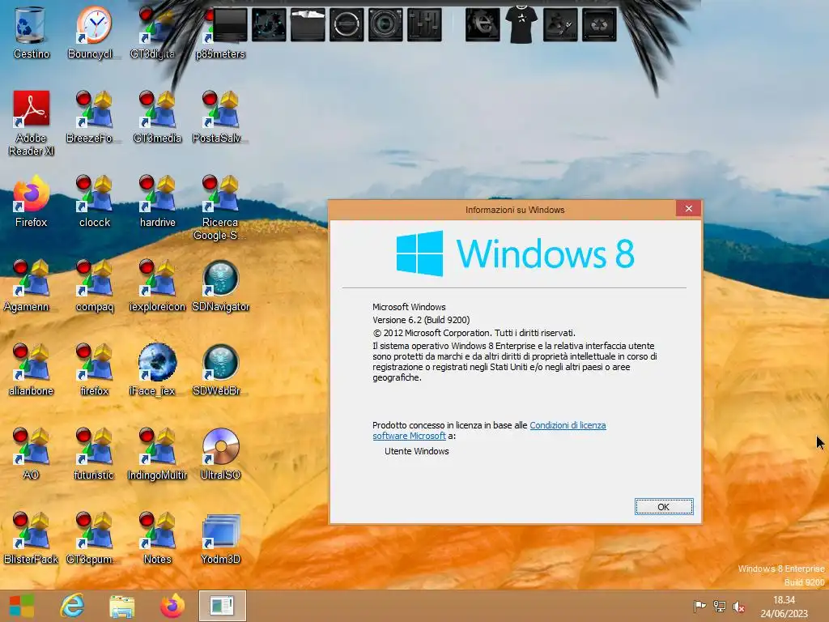Click the muted volume tray icon

coord(738,606)
